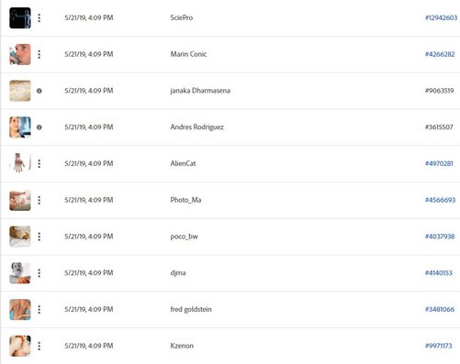The width and height of the screenshot is (460, 364).
Task: Click info icon in Andres Rodriguez row
Action: 39,127
